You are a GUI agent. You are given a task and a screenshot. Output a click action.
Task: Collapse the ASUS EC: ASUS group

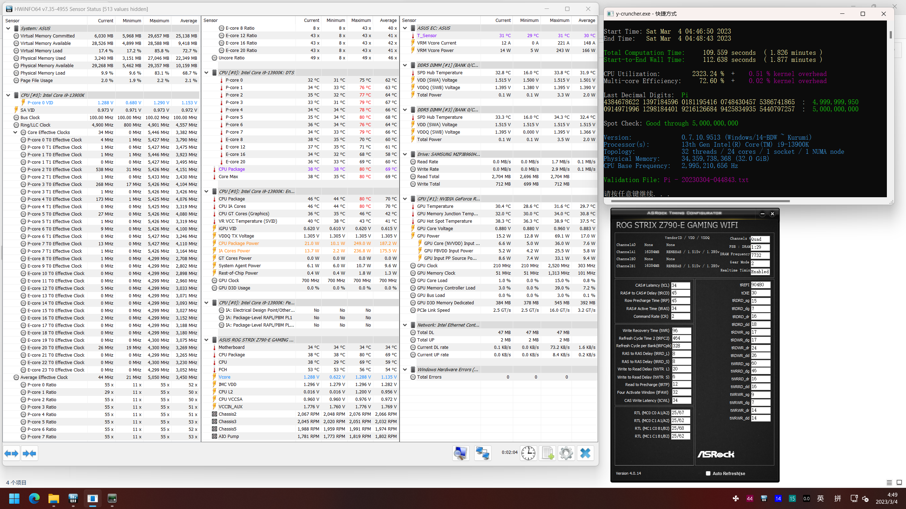[x=405, y=28]
